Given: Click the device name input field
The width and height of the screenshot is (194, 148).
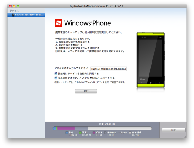Looking at the screenshot, I should (x=109, y=69).
